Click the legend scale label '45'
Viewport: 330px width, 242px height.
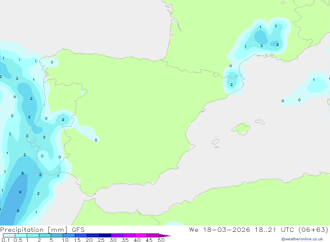point(149,240)
